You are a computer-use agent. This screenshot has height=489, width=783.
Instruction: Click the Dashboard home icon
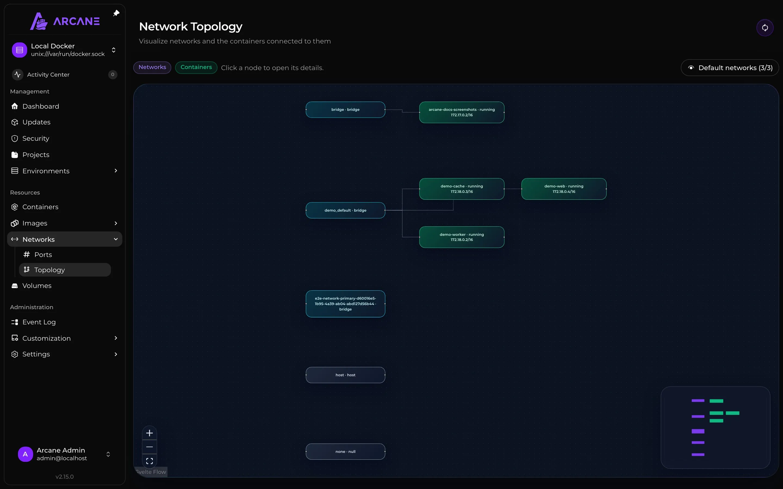point(15,106)
